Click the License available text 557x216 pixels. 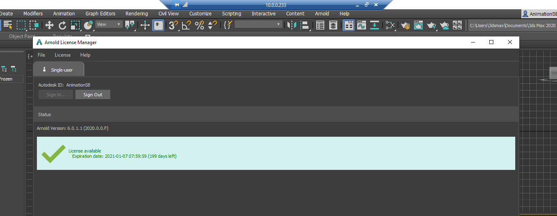click(85, 151)
